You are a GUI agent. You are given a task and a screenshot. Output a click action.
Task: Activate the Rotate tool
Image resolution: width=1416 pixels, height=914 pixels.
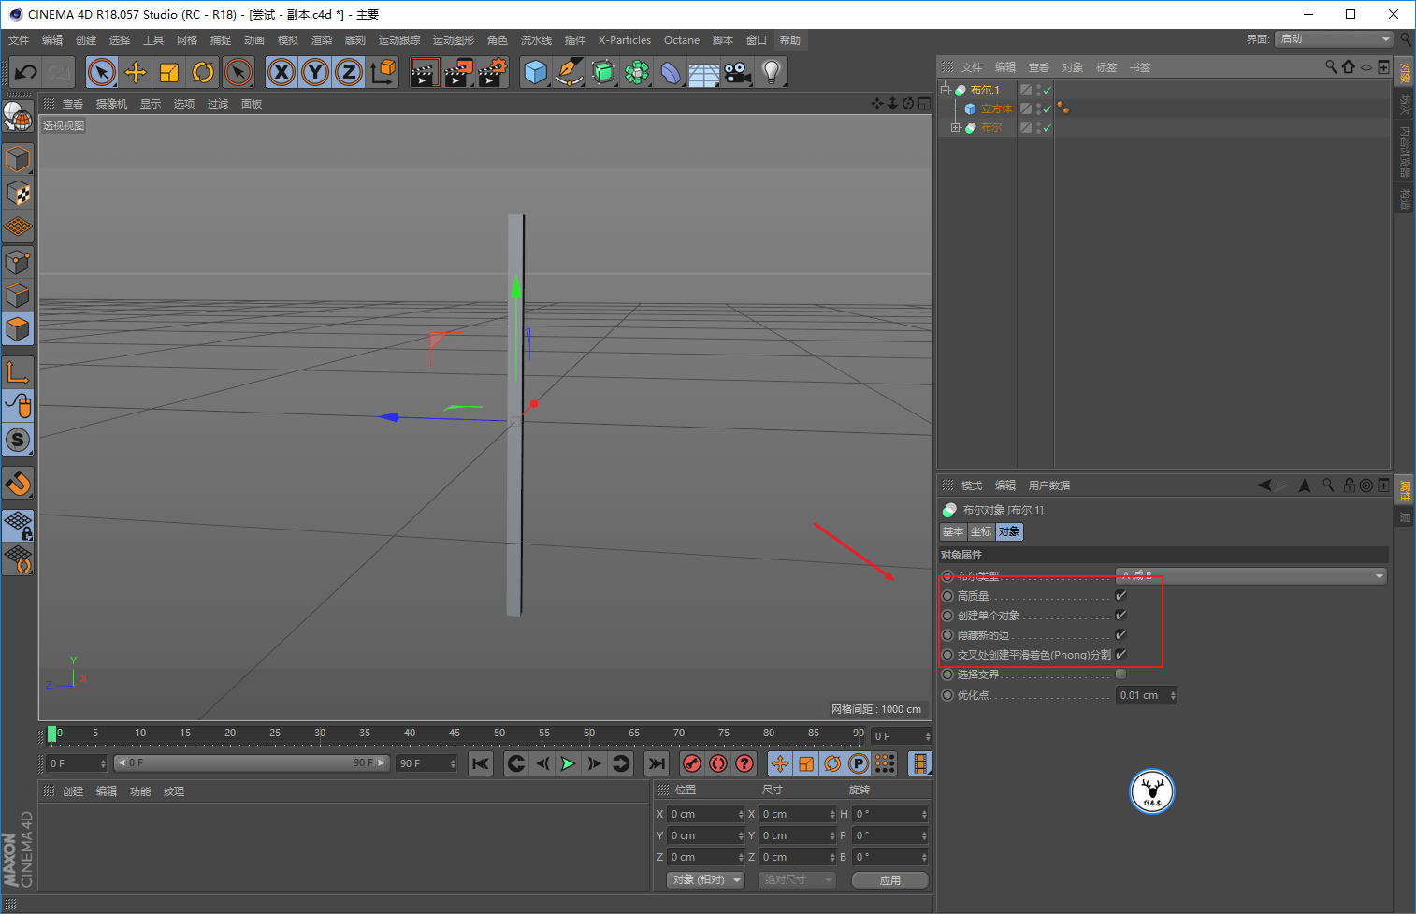(x=203, y=72)
